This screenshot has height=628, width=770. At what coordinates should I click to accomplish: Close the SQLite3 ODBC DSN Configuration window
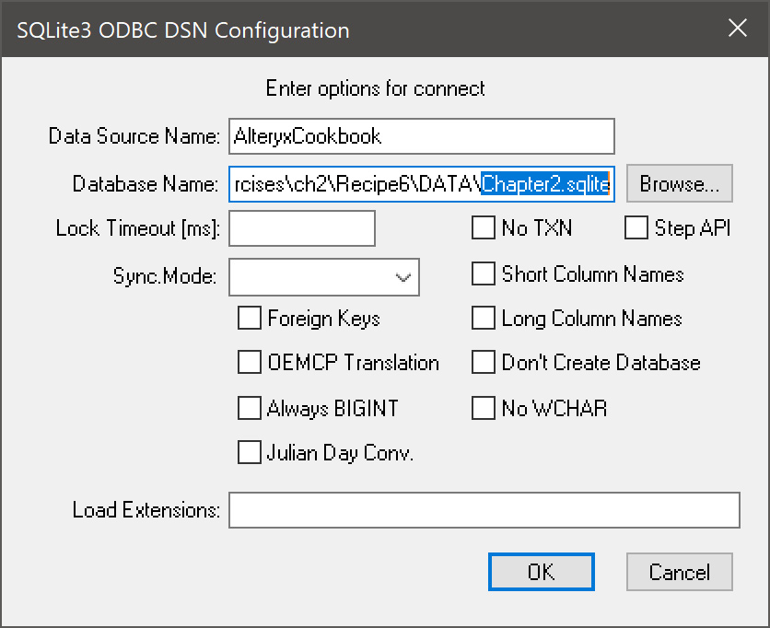point(738,28)
